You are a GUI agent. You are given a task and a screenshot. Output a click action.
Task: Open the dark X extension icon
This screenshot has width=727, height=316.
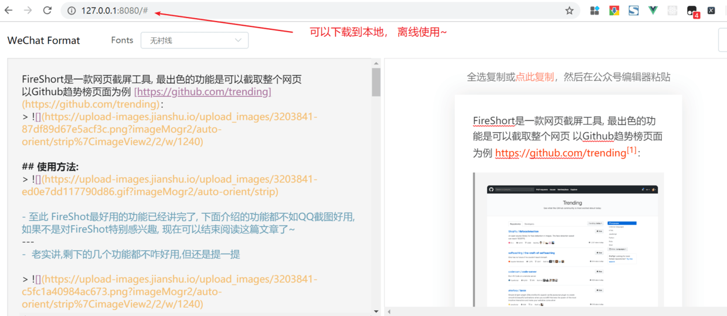click(711, 11)
